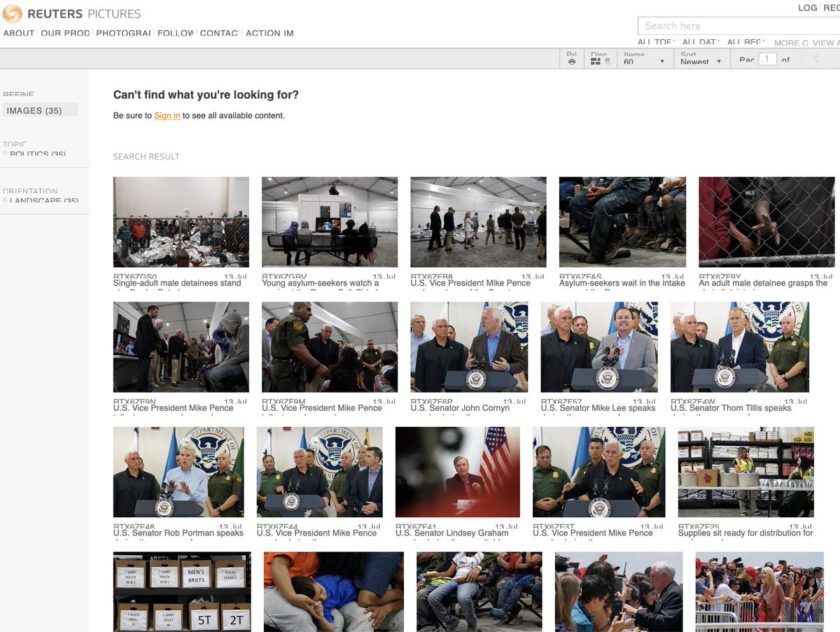Image resolution: width=840 pixels, height=632 pixels.
Task: Open thumbnail of child sleeping in blue shirt
Action: [334, 592]
